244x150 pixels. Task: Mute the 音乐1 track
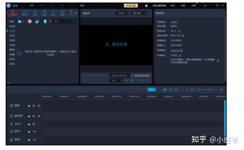click(34, 132)
